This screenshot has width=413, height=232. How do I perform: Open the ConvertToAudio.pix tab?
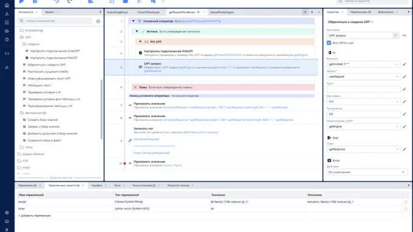pyautogui.click(x=148, y=12)
